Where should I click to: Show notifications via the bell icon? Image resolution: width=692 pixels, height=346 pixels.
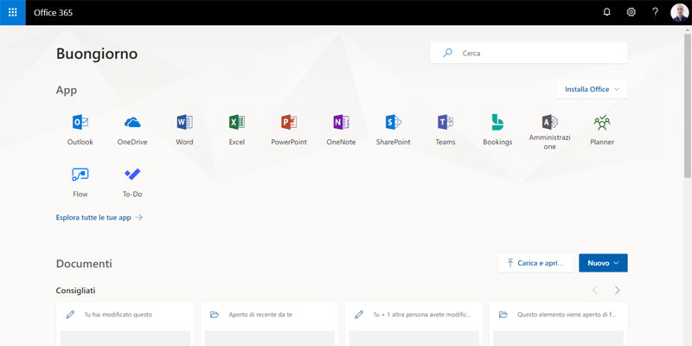tap(607, 12)
